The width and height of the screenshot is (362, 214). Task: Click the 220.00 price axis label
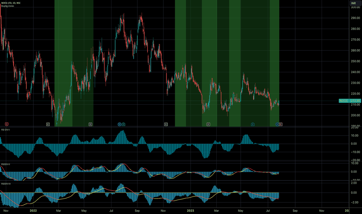pyautogui.click(x=355, y=94)
